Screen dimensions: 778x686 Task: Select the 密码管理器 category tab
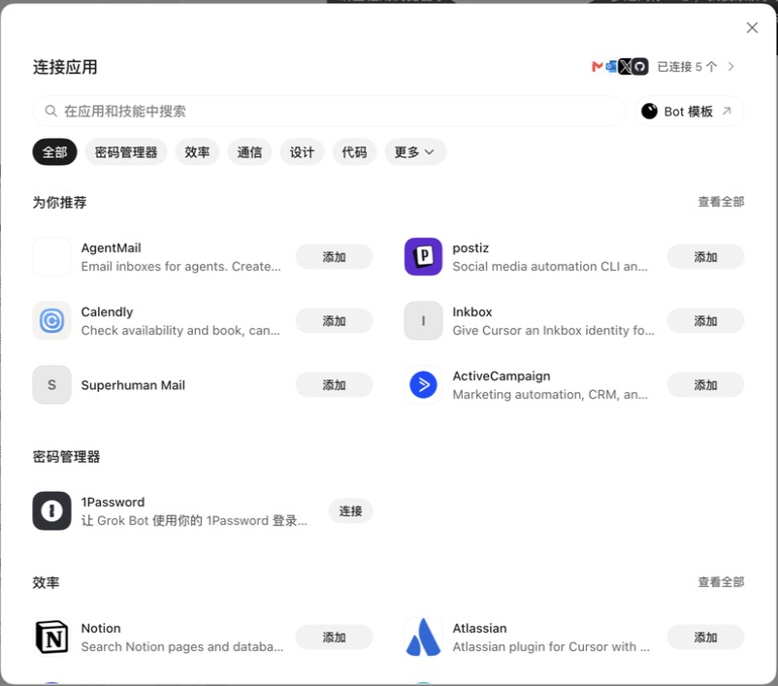click(126, 152)
